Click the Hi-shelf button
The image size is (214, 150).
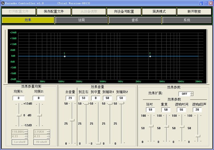[42, 142]
